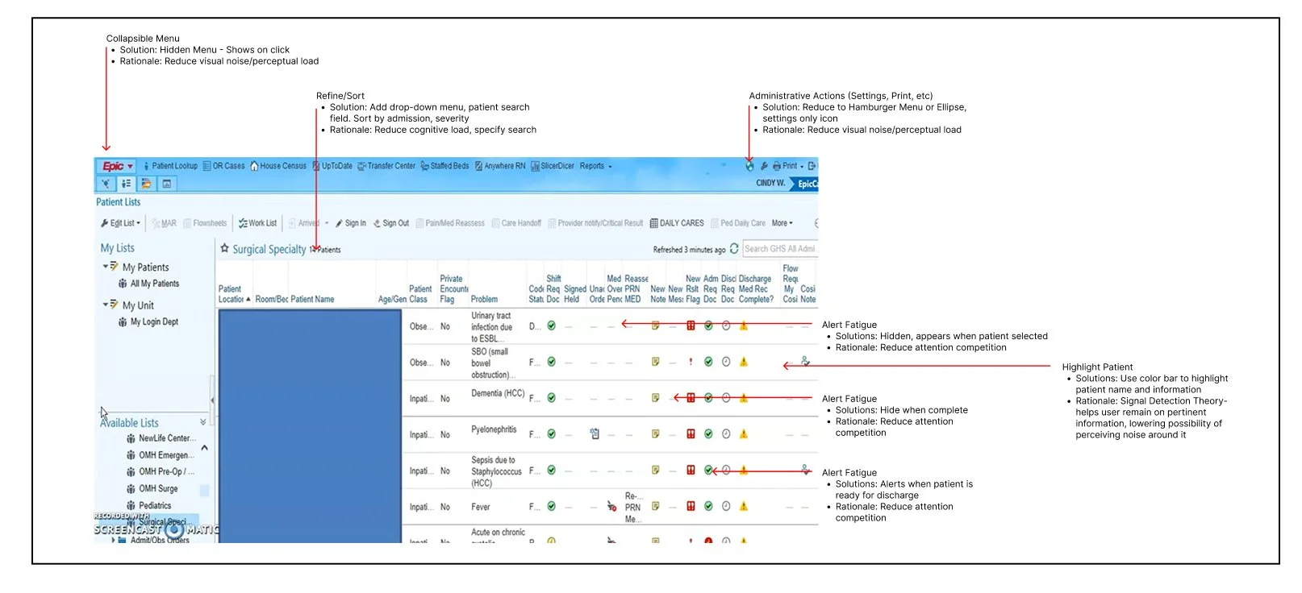
Task: Click the discharge clock icon in Fever row
Action: click(x=726, y=507)
